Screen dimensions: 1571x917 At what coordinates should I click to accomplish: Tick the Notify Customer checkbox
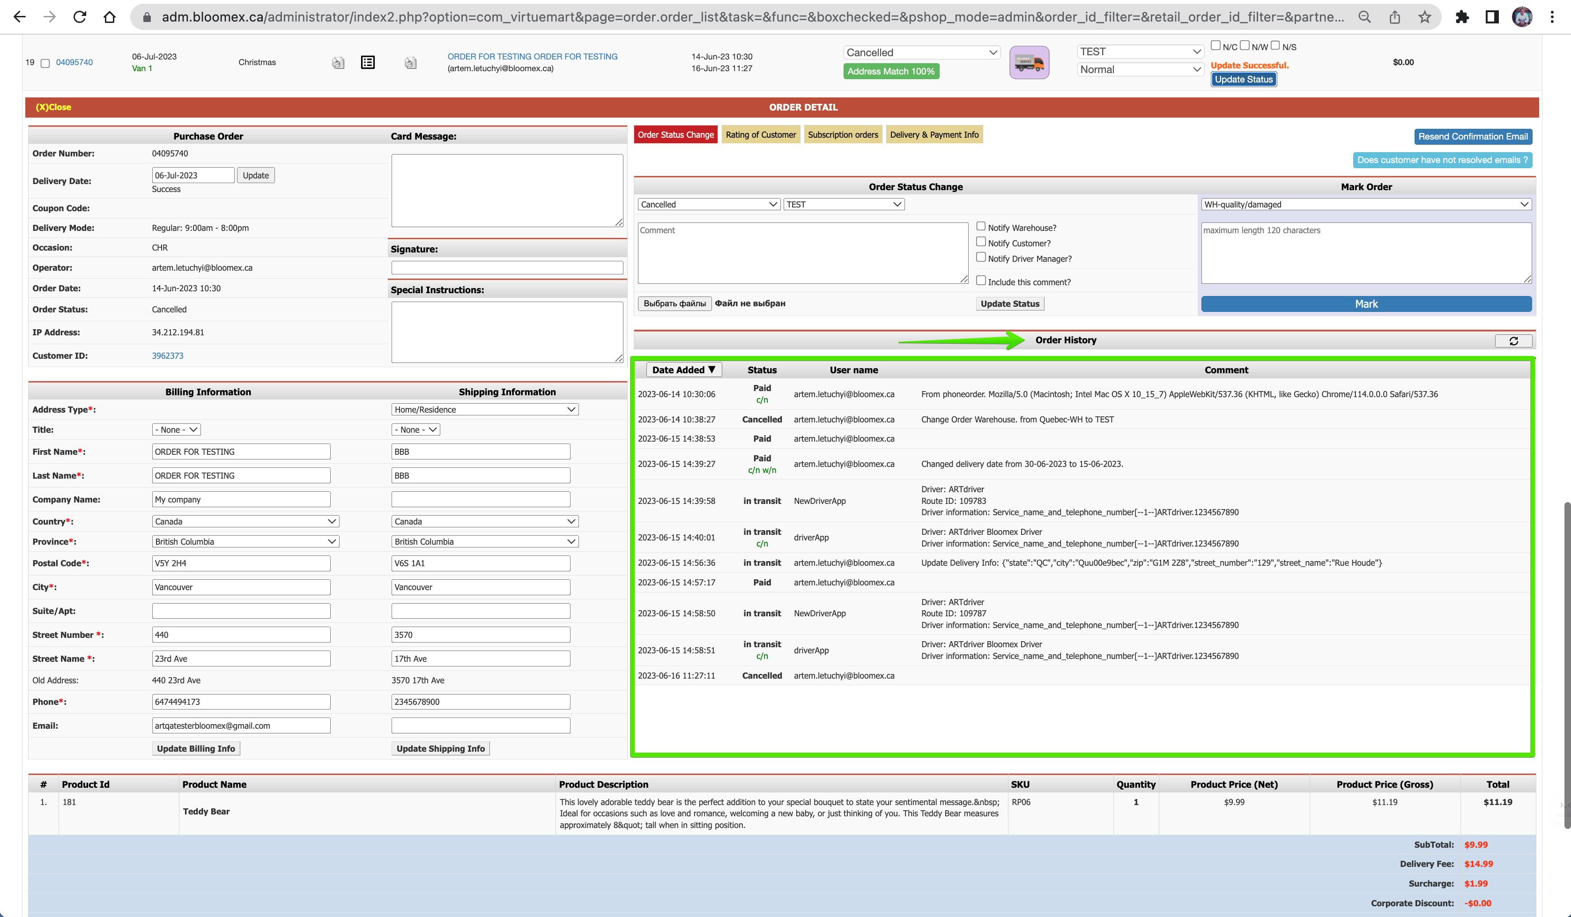tap(981, 243)
